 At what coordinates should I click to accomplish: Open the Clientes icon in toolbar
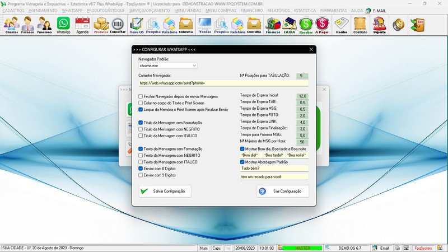(11, 25)
